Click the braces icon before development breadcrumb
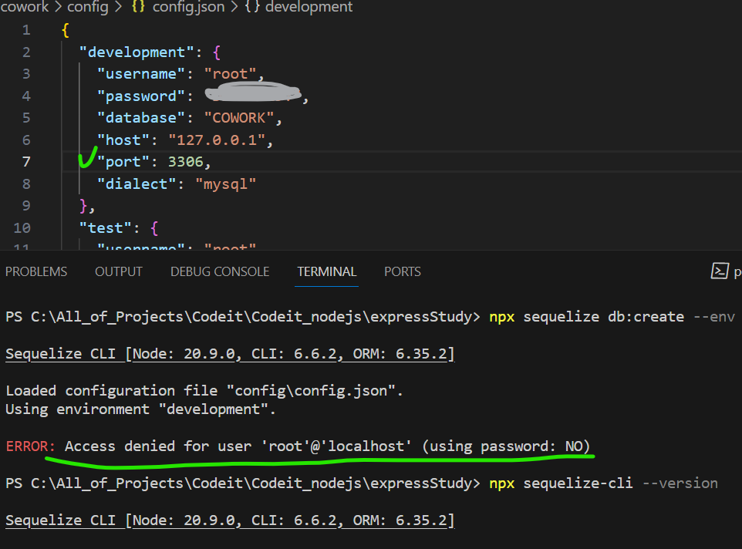 point(252,7)
